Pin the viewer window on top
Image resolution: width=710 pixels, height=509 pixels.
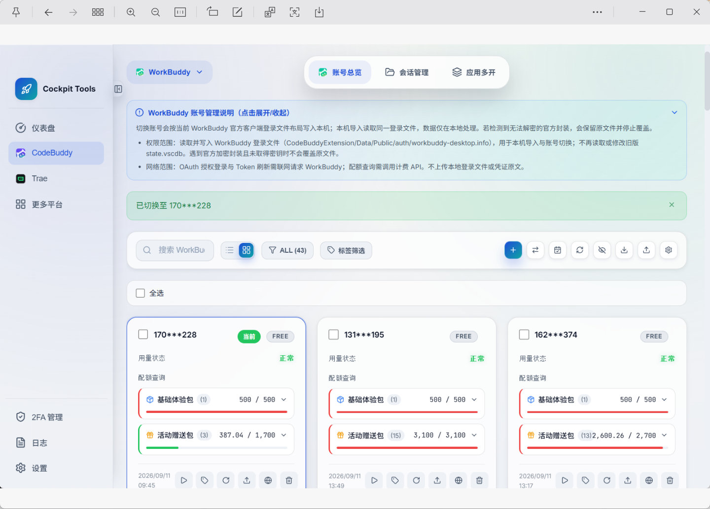16,12
